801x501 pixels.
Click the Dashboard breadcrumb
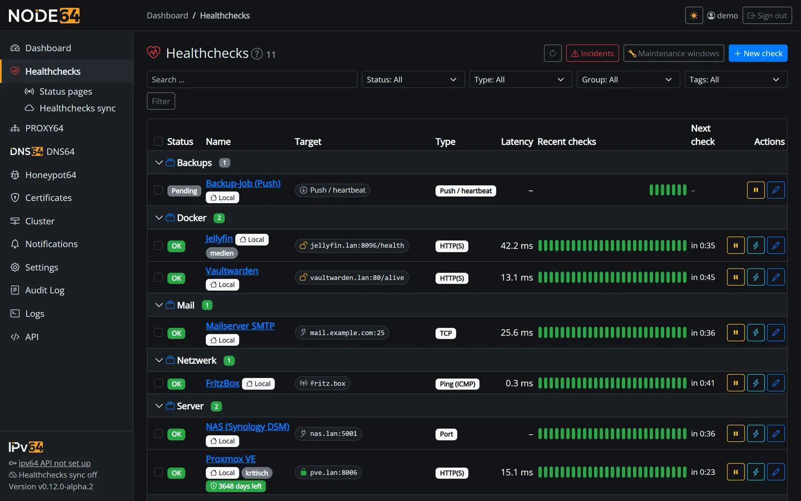(x=168, y=16)
